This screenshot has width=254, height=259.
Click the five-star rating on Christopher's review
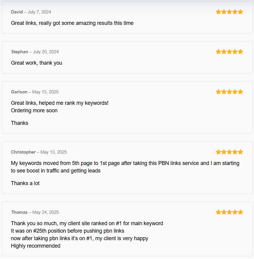pyautogui.click(x=229, y=152)
